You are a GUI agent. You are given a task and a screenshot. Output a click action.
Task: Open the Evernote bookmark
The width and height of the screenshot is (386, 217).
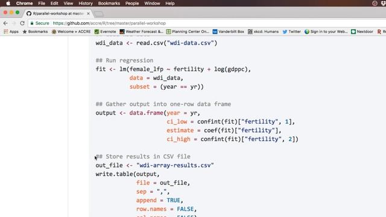(105, 31)
